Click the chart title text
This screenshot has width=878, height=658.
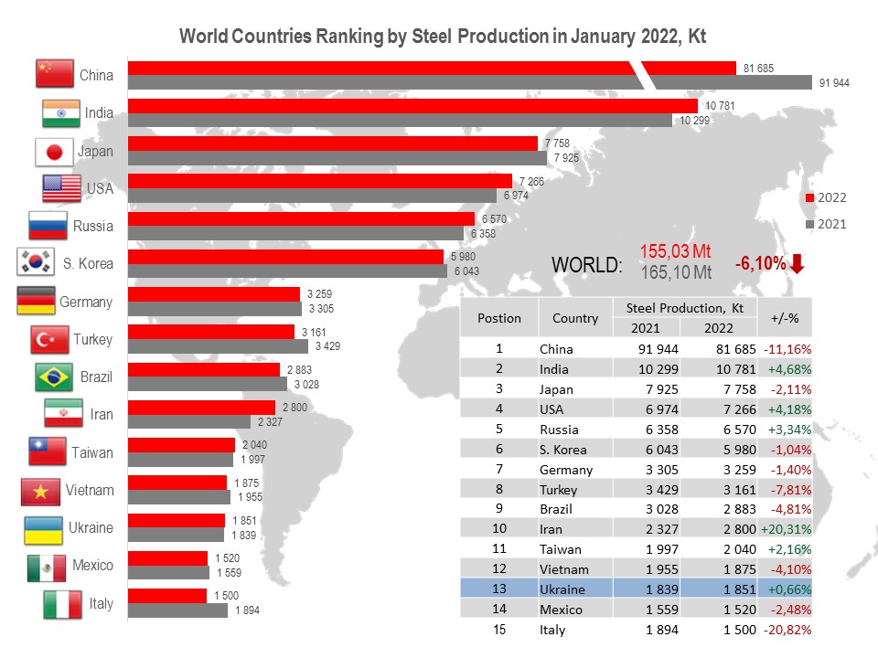[x=443, y=36]
